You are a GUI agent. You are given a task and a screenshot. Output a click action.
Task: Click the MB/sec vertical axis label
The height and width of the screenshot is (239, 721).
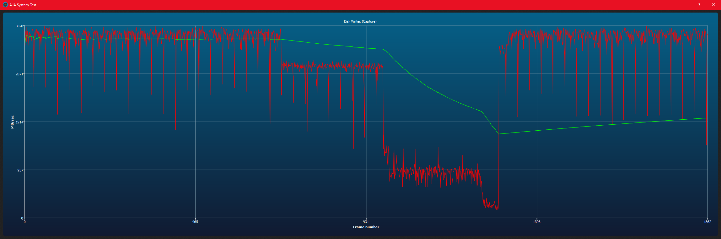pos(13,122)
